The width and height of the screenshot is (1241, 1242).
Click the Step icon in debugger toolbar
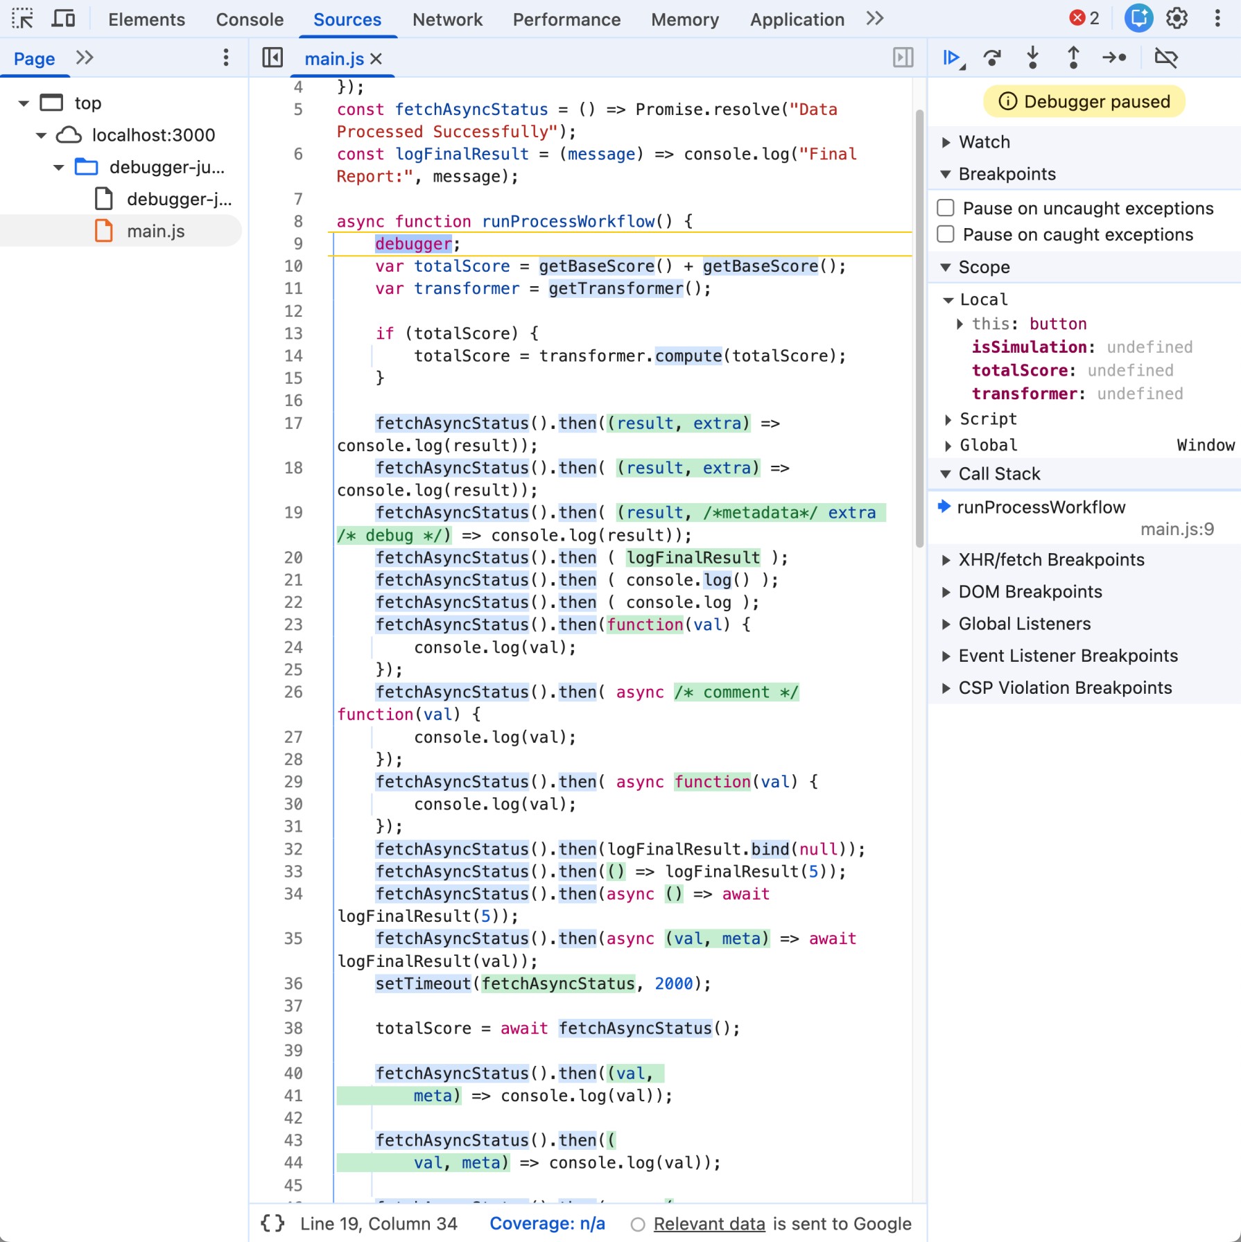pyautogui.click(x=1114, y=58)
